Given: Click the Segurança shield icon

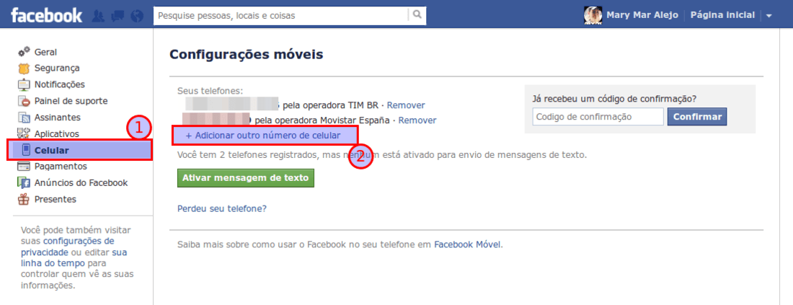Looking at the screenshot, I should tap(24, 68).
